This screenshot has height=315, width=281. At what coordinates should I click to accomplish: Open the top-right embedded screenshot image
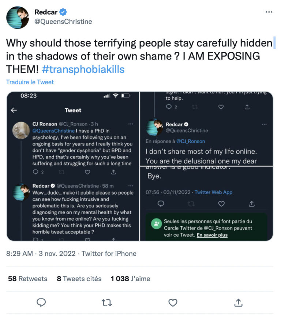click(x=207, y=128)
